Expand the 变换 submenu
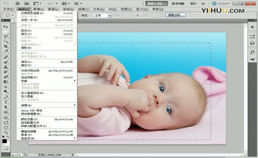 (47, 81)
